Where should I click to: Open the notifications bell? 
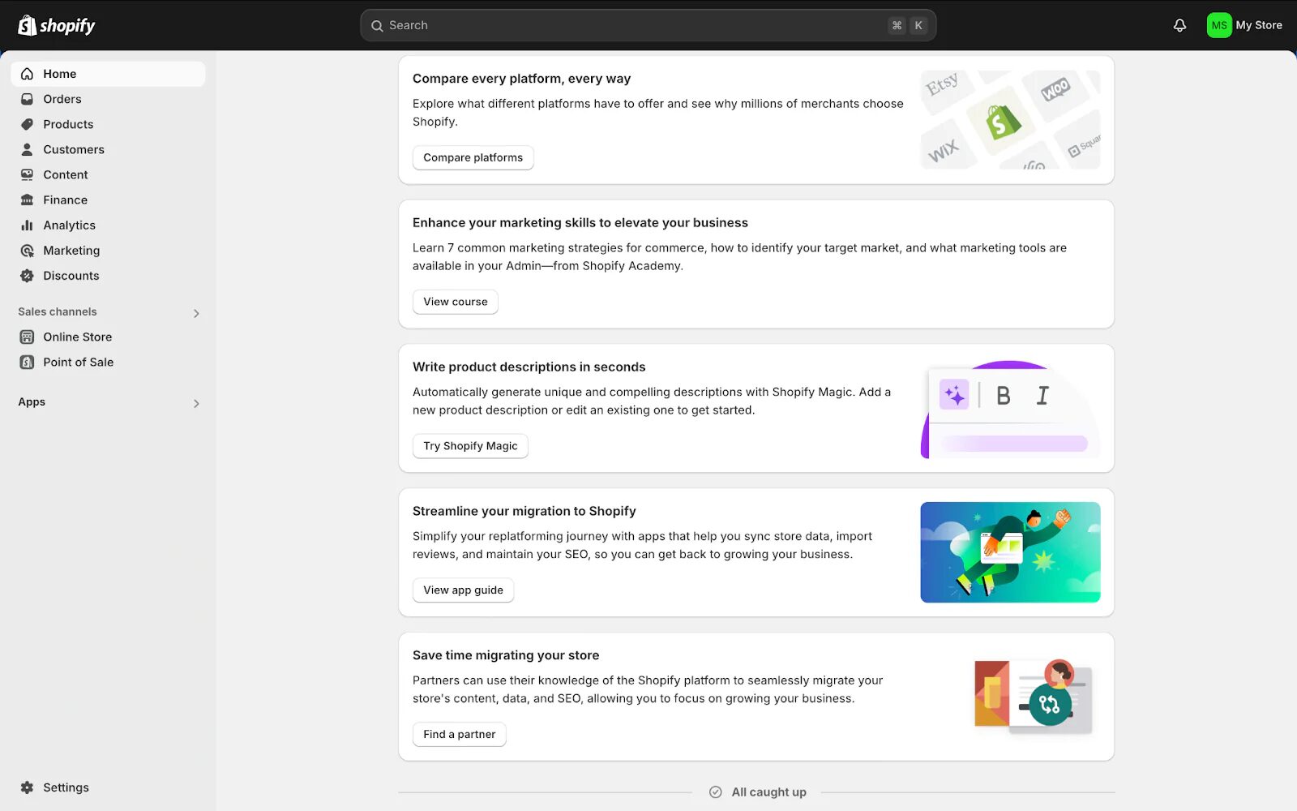tap(1179, 25)
